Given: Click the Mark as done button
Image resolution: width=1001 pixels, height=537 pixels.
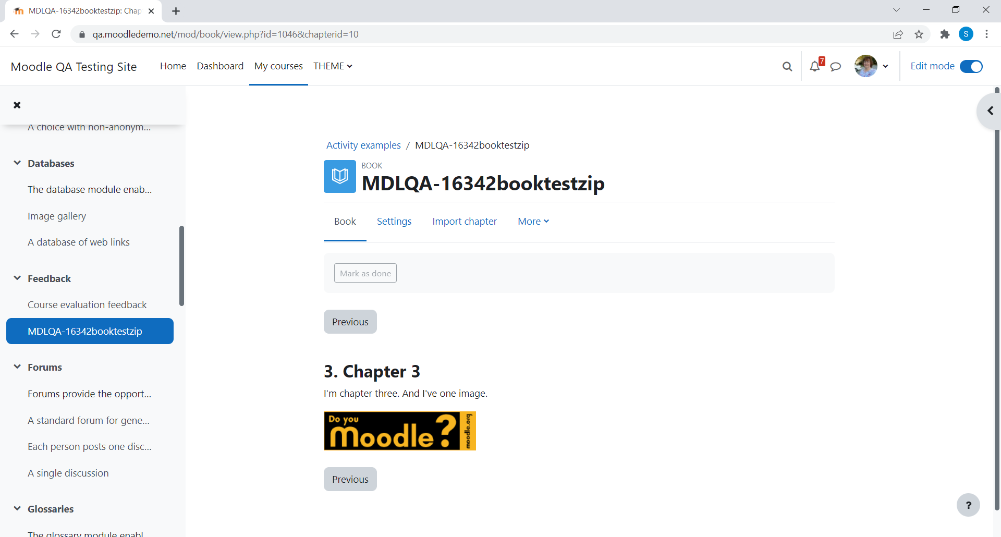Looking at the screenshot, I should pyautogui.click(x=365, y=273).
